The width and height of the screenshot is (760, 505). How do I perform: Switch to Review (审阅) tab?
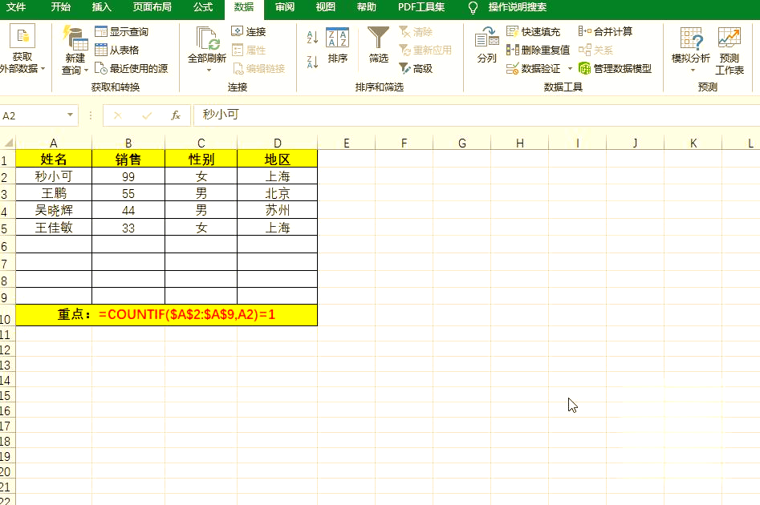(285, 7)
